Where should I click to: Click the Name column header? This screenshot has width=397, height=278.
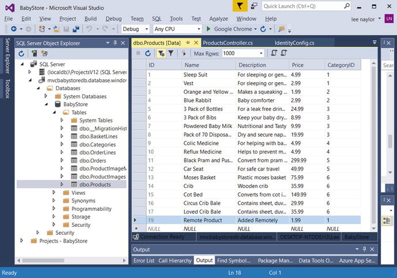[209, 65]
